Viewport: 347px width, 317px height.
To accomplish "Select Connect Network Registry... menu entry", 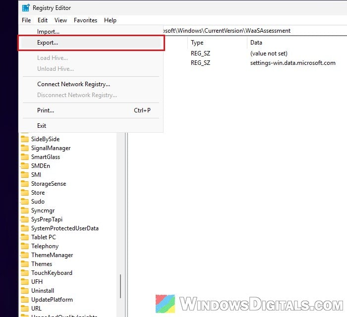I will [x=91, y=84].
